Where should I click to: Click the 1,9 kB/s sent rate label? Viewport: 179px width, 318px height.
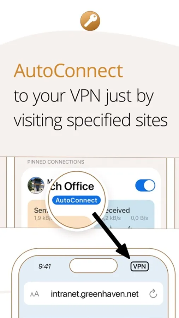tap(41, 218)
